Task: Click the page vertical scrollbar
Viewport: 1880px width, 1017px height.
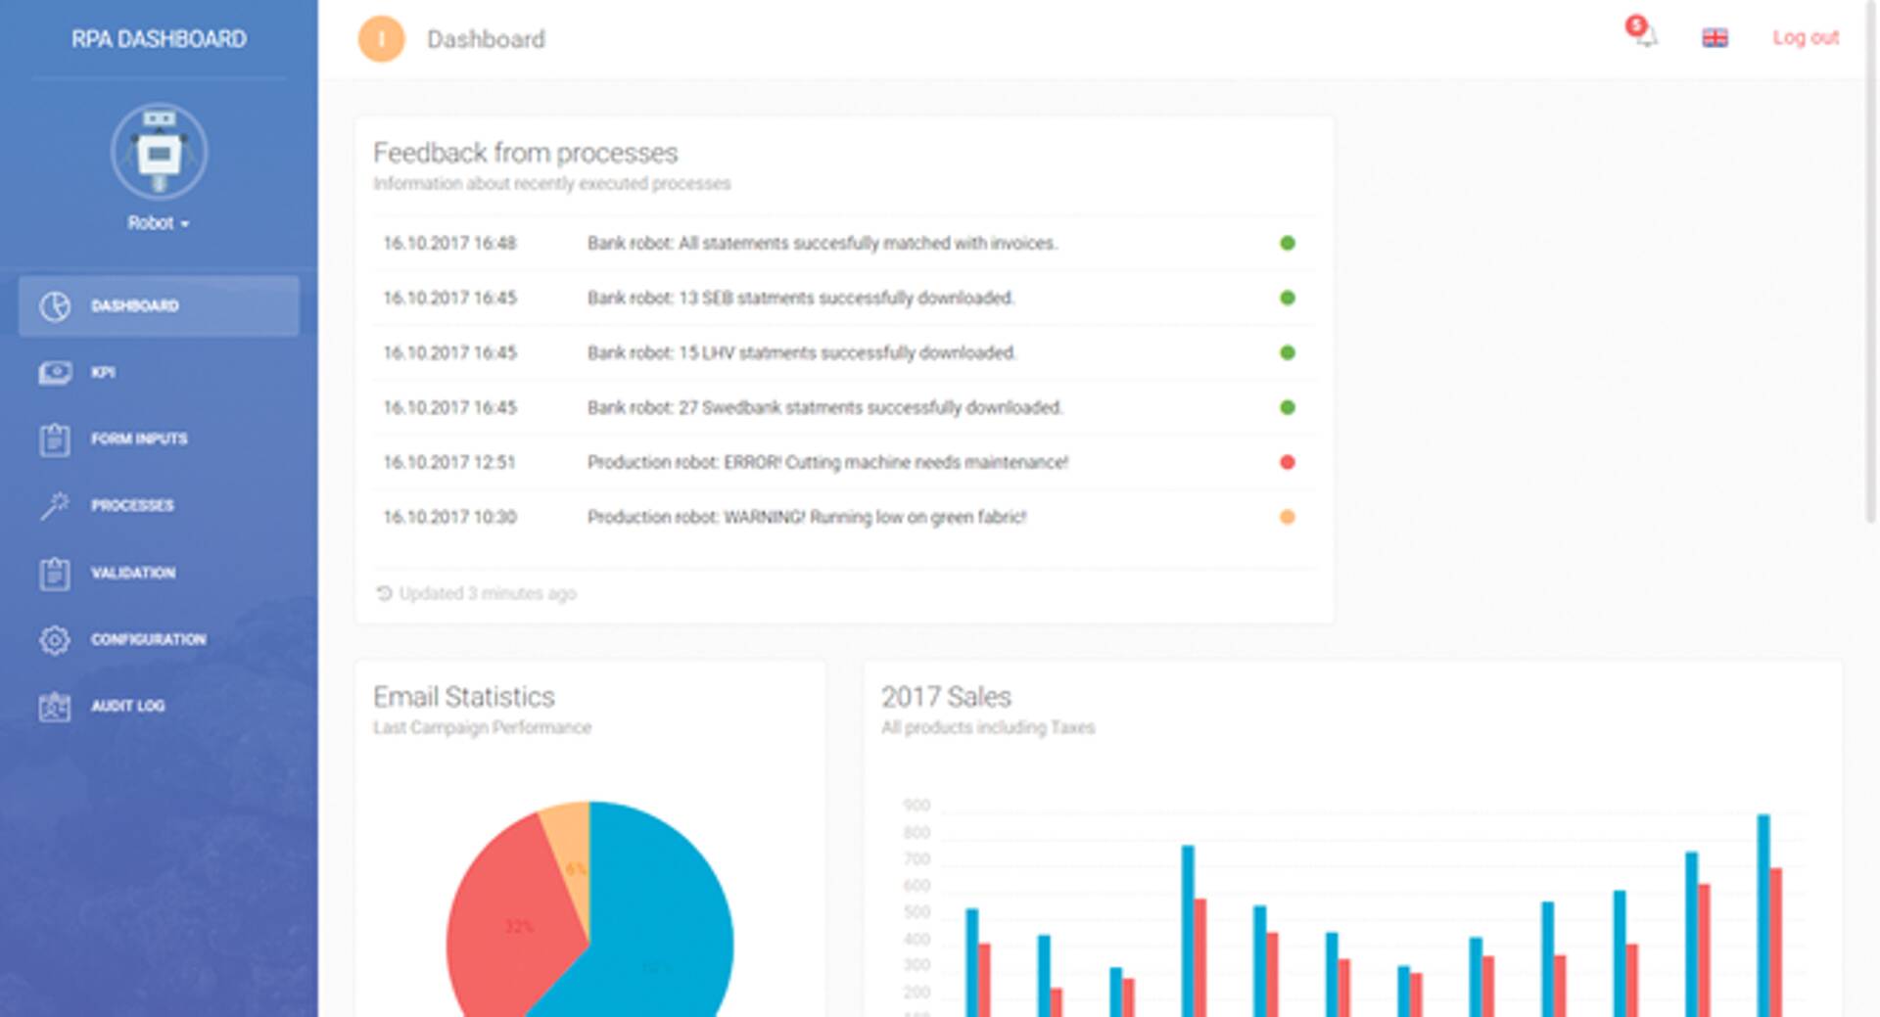Action: [x=1870, y=294]
